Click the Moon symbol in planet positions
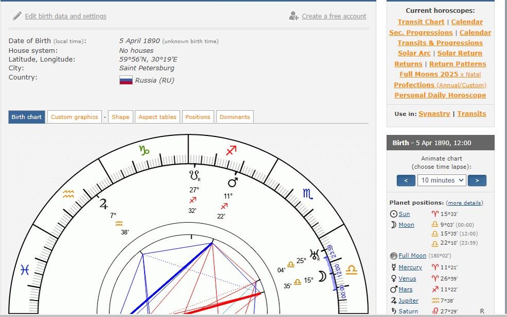Viewport: 507px width, 317px height. (x=393, y=225)
